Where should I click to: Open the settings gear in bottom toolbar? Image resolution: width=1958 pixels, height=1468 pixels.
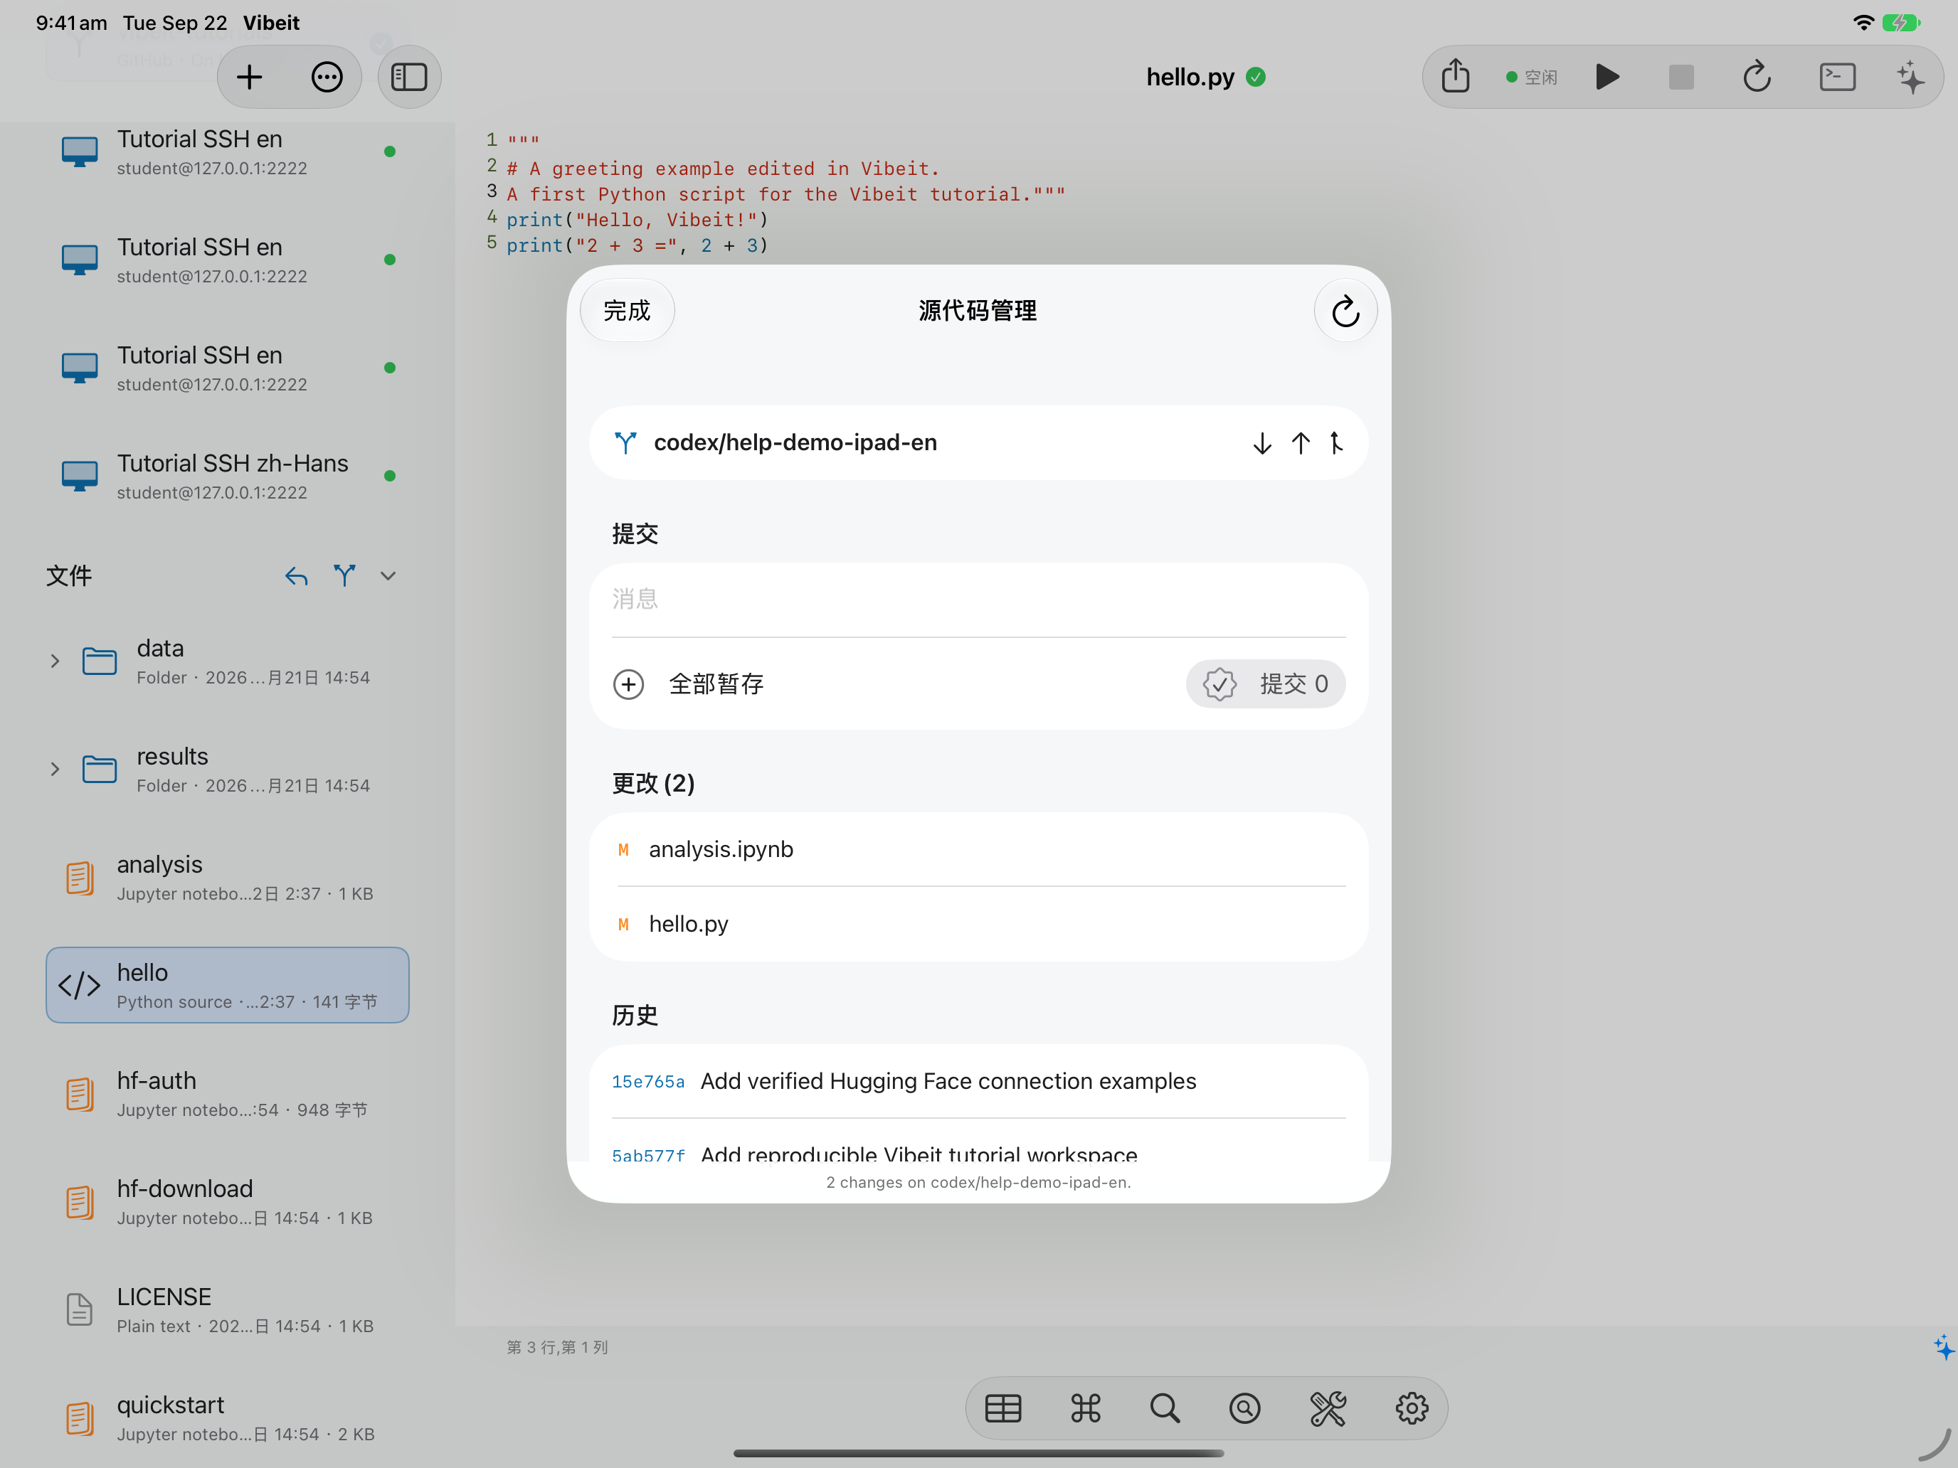(1412, 1408)
